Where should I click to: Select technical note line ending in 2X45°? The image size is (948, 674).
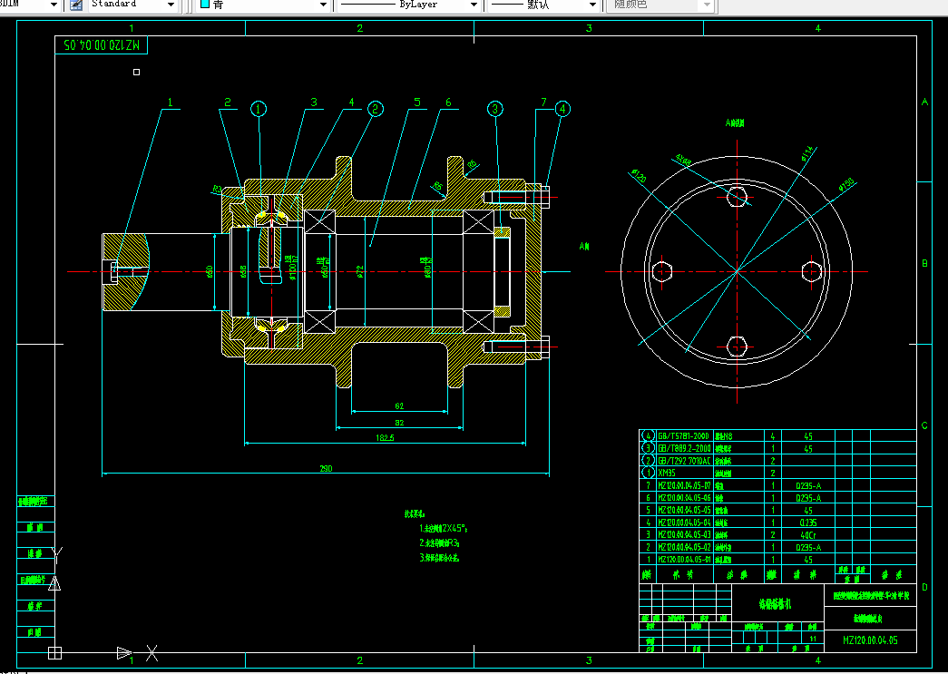pyautogui.click(x=444, y=528)
